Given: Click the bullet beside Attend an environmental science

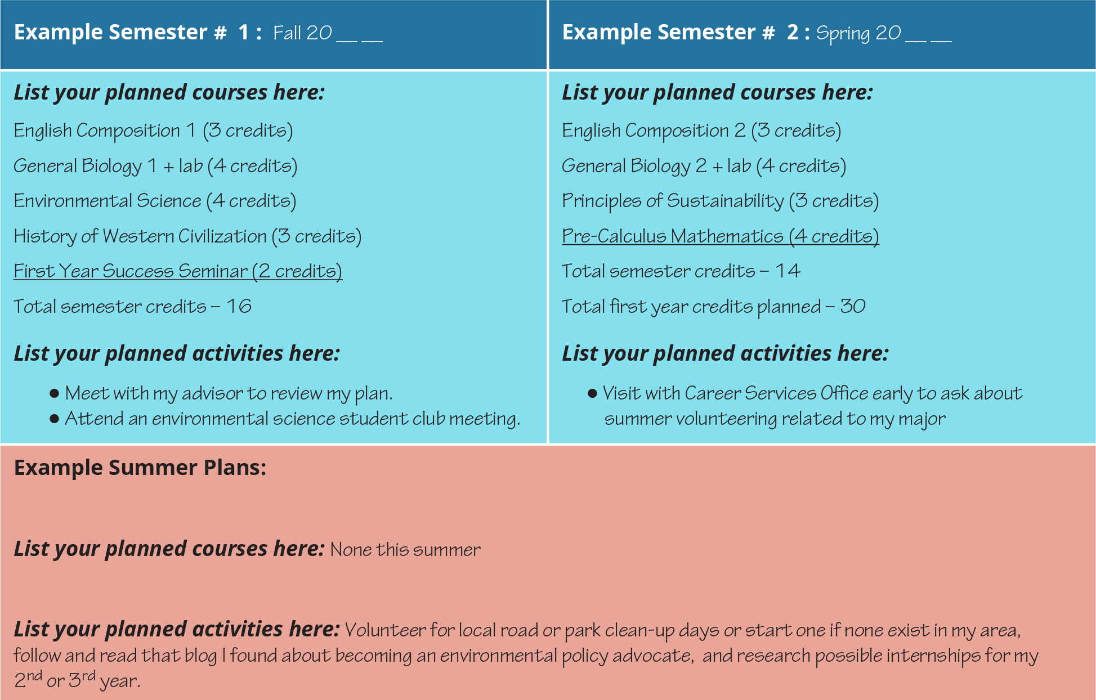Looking at the screenshot, I should 55,419.
